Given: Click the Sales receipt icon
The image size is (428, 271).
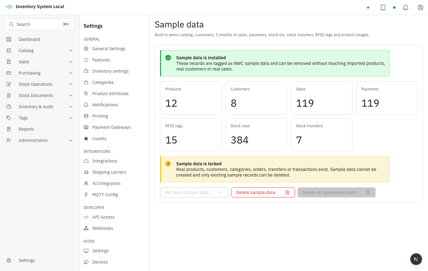Looking at the screenshot, I should pyautogui.click(x=9, y=62).
